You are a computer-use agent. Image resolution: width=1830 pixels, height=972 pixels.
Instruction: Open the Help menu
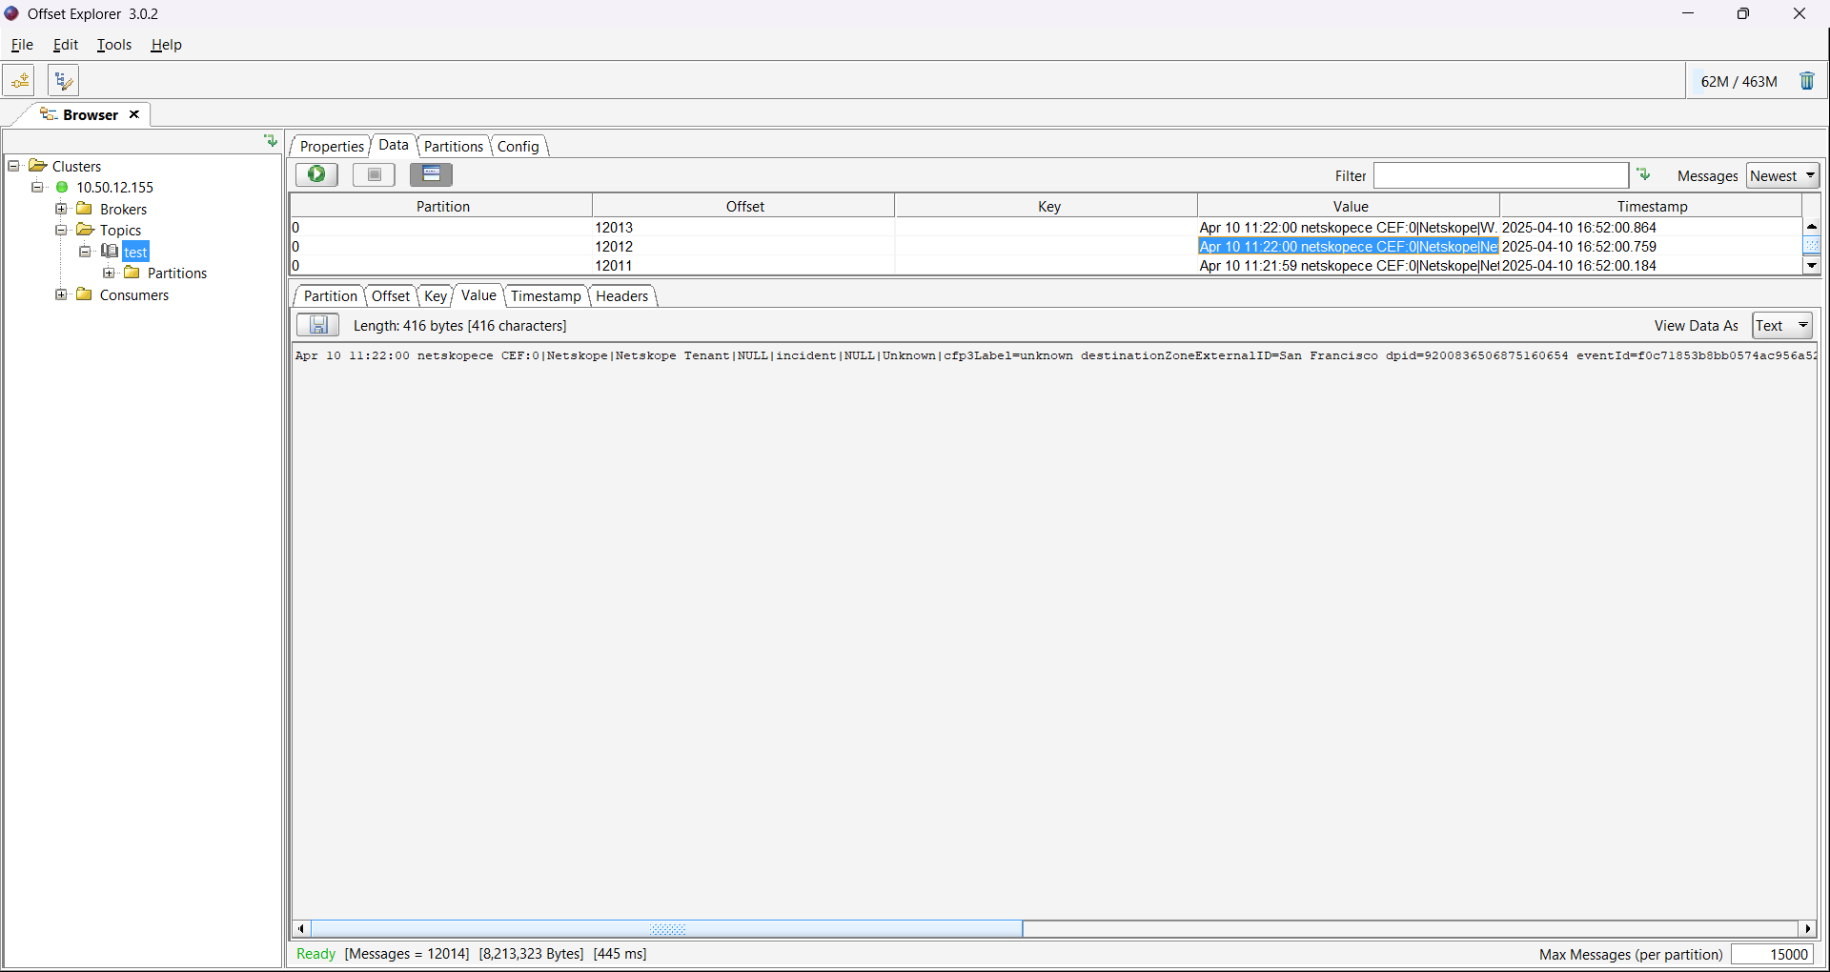click(166, 45)
